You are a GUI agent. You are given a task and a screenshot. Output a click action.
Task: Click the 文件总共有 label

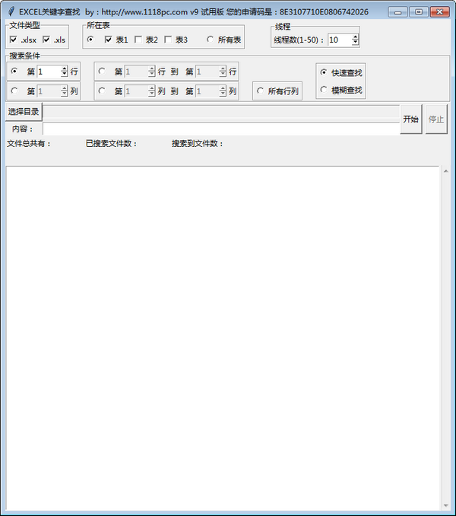point(29,144)
